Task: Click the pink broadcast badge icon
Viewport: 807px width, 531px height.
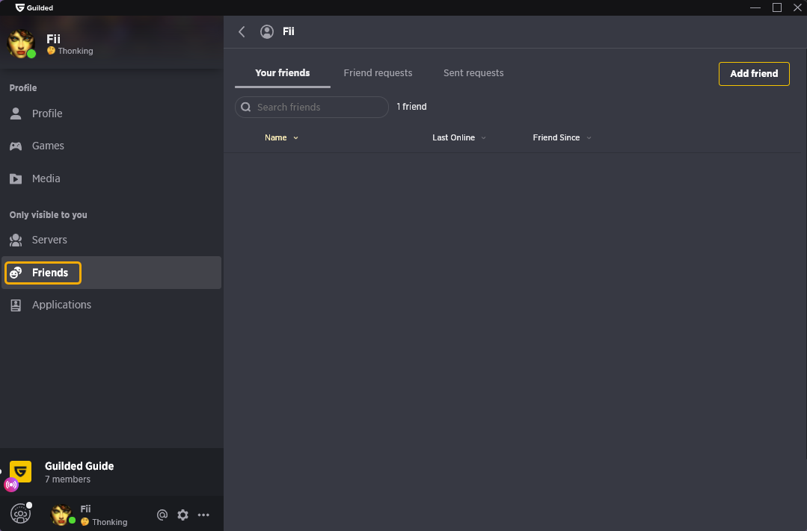Action: click(10, 485)
